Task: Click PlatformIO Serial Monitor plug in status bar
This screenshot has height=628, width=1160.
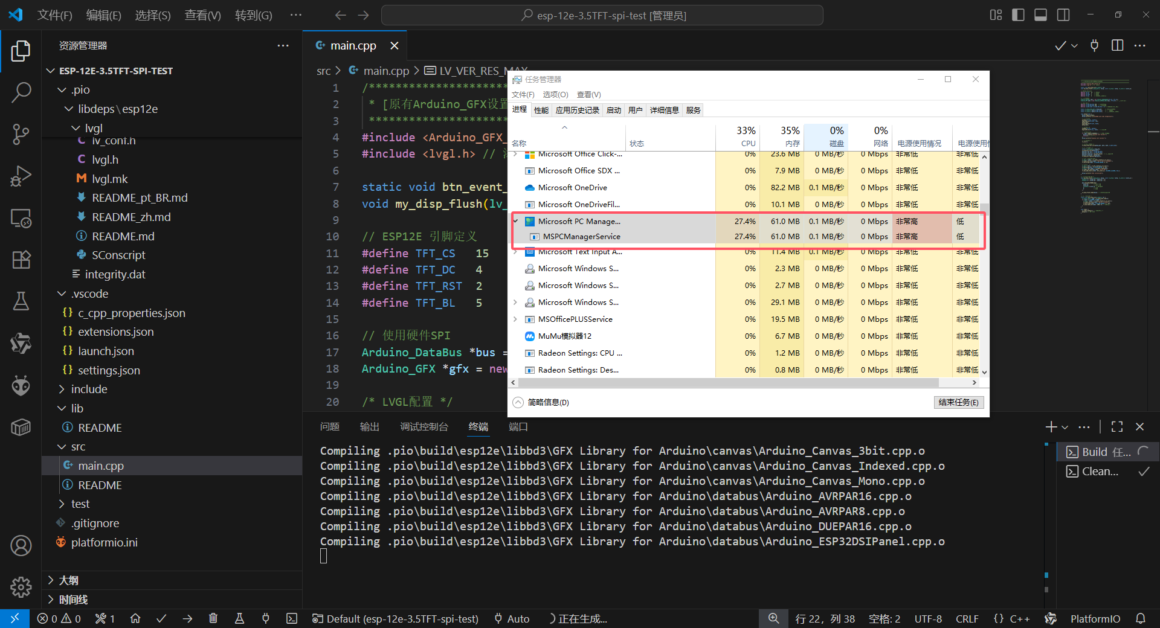Action: 265,618
